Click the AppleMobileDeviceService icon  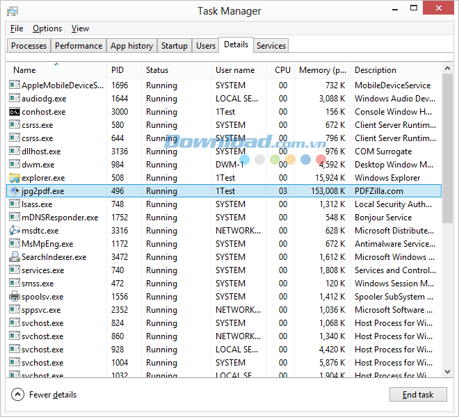[15, 85]
